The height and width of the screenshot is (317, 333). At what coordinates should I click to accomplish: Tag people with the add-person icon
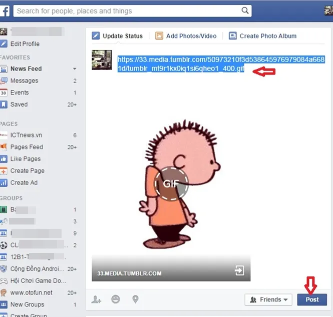[96, 299]
